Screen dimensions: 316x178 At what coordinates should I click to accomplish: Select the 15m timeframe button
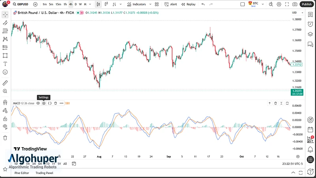(58, 4)
